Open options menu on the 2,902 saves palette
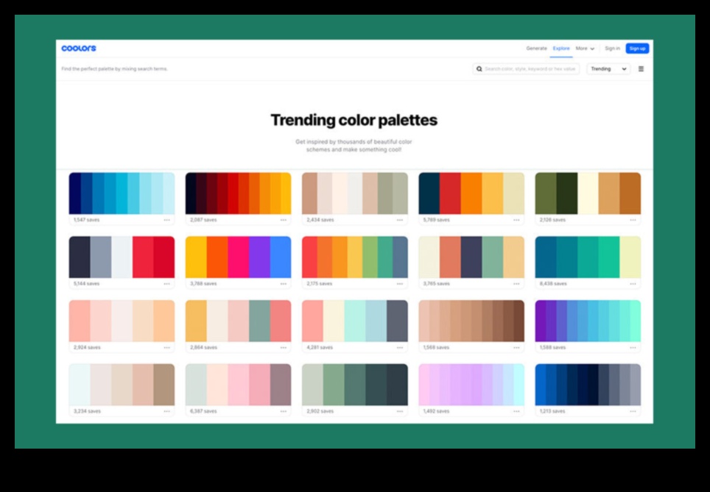 click(401, 410)
